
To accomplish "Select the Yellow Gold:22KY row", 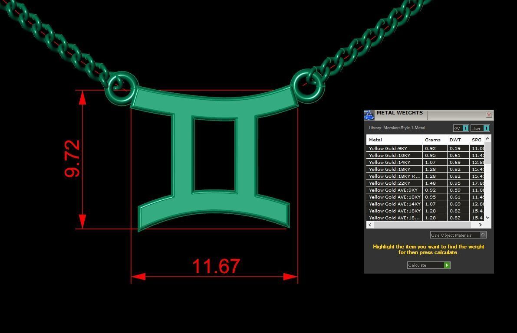I will tap(425, 183).
